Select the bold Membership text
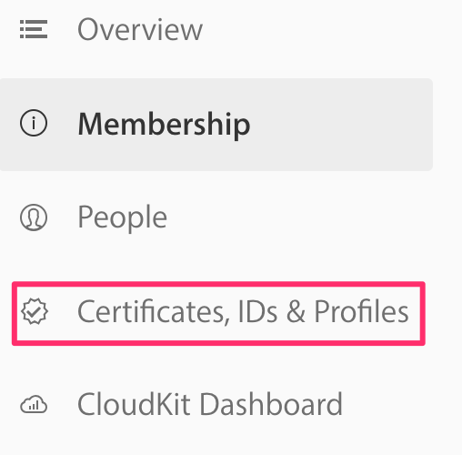The image size is (462, 455). (x=164, y=125)
